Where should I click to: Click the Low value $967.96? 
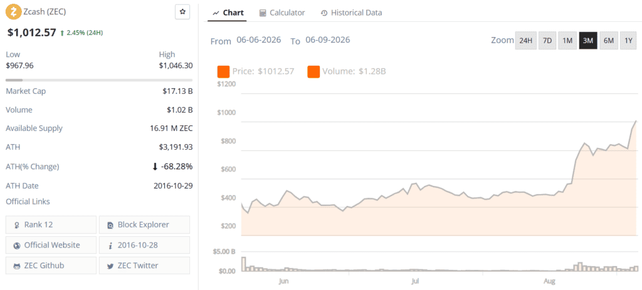tap(19, 65)
